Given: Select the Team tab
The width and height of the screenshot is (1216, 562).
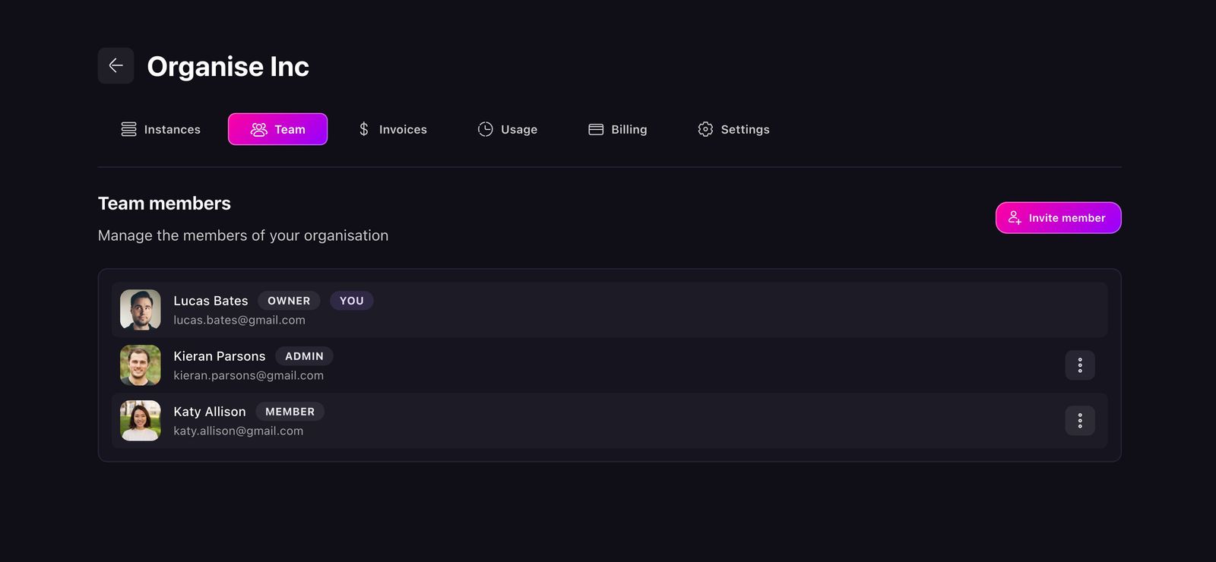Looking at the screenshot, I should (x=277, y=129).
